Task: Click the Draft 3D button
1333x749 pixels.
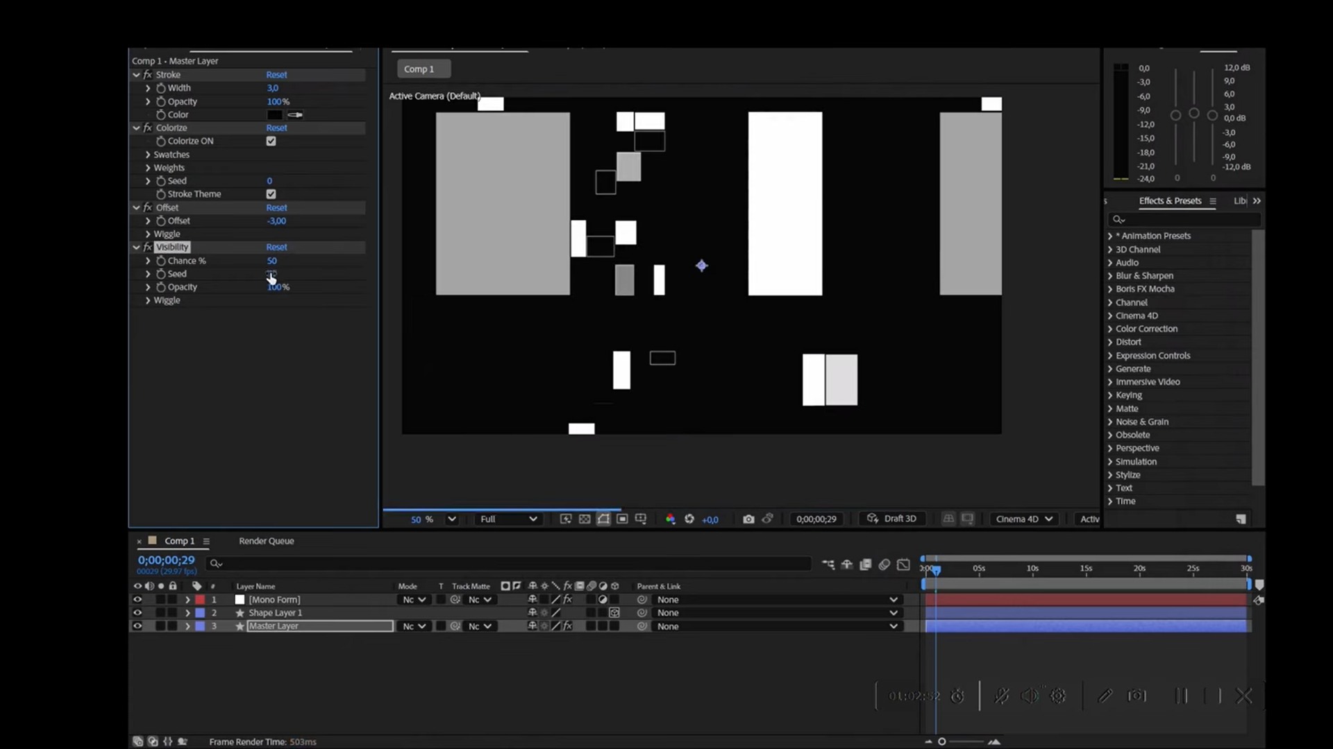Action: click(x=891, y=519)
